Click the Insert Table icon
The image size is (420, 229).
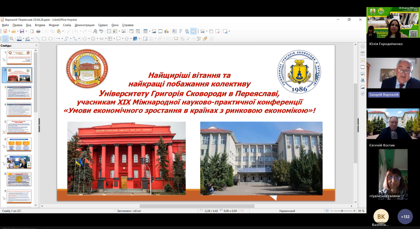tap(145, 31)
